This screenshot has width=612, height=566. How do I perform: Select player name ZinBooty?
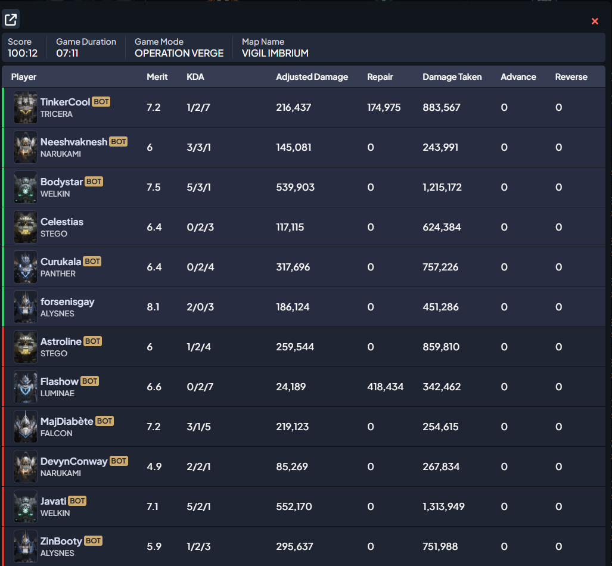61,542
